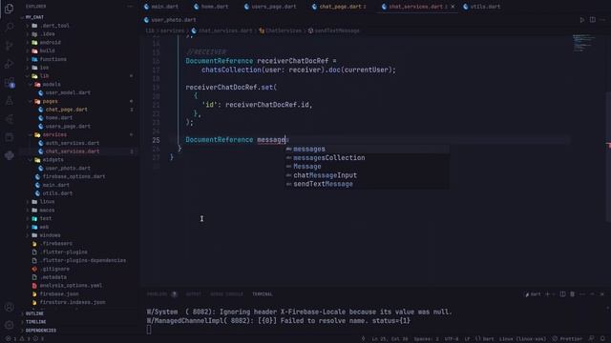Screen dimensions: 611x343
Task: Open the Accounts icon in activity bar
Action: [x=9, y=307]
